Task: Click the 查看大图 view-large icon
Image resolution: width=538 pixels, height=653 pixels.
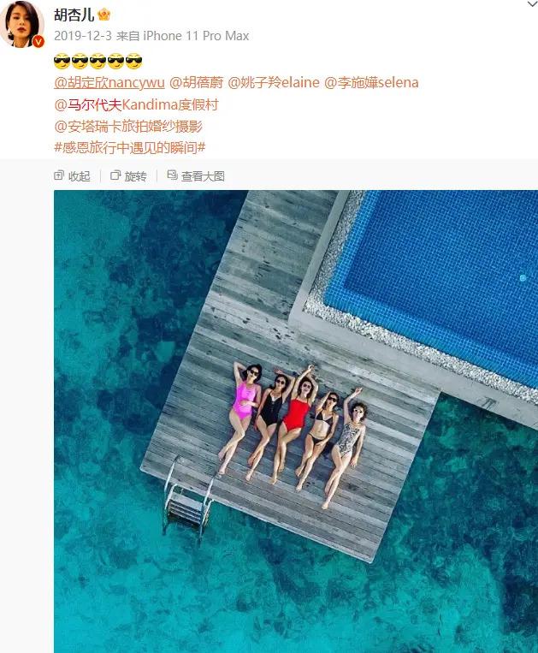Action: pyautogui.click(x=172, y=175)
